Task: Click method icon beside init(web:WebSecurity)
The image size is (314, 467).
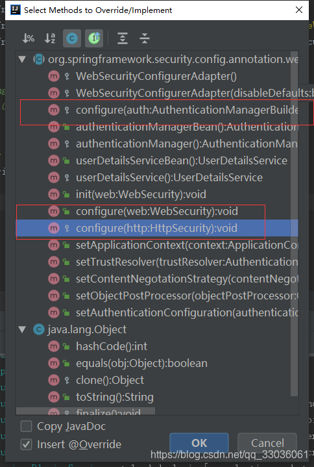Action: click(x=53, y=194)
